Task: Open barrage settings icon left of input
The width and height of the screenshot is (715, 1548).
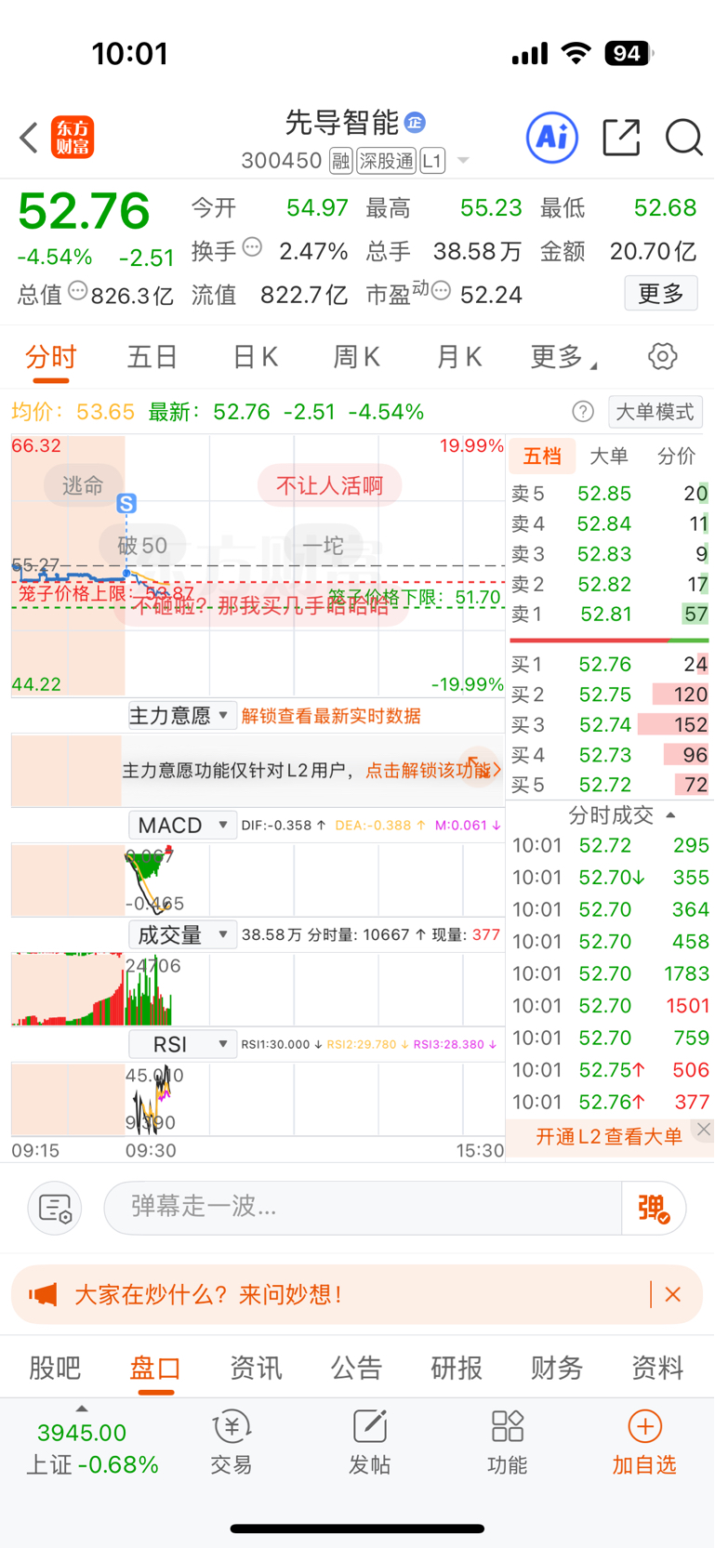Action: click(56, 1208)
